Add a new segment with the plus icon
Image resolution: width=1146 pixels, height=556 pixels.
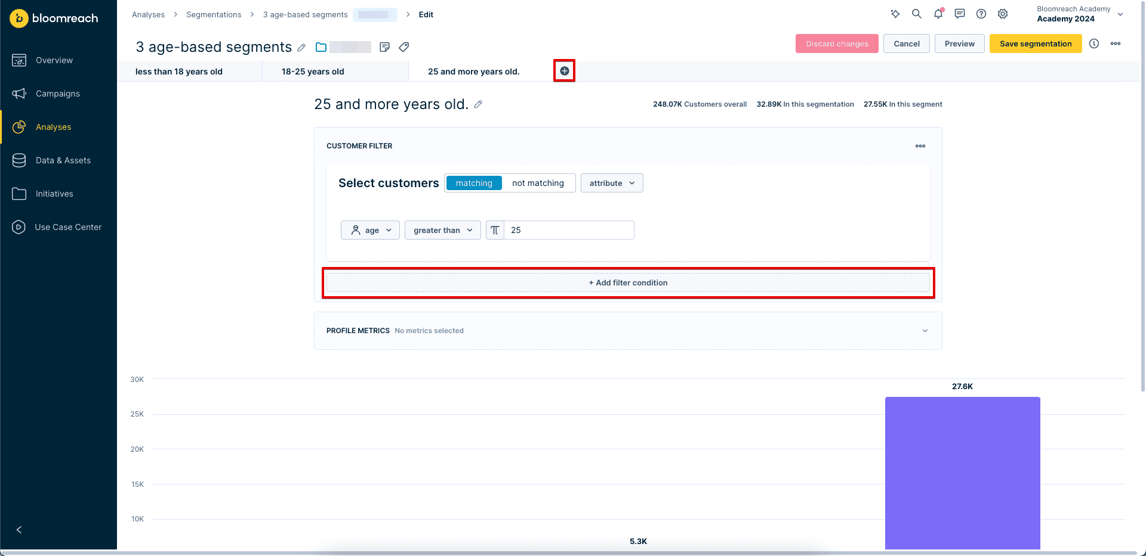(564, 70)
